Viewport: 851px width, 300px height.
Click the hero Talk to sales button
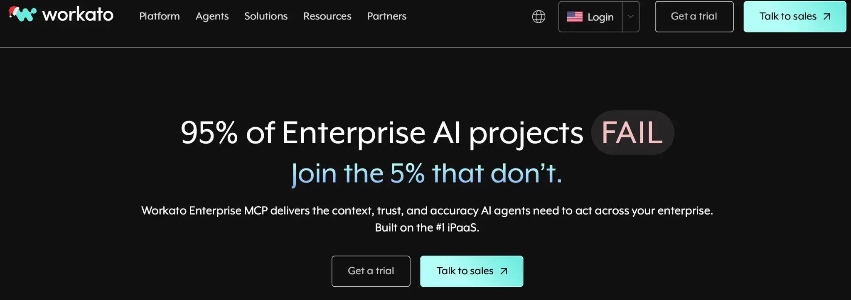click(465, 271)
